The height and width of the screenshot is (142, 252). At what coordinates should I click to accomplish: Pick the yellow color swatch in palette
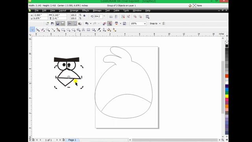[227, 96]
